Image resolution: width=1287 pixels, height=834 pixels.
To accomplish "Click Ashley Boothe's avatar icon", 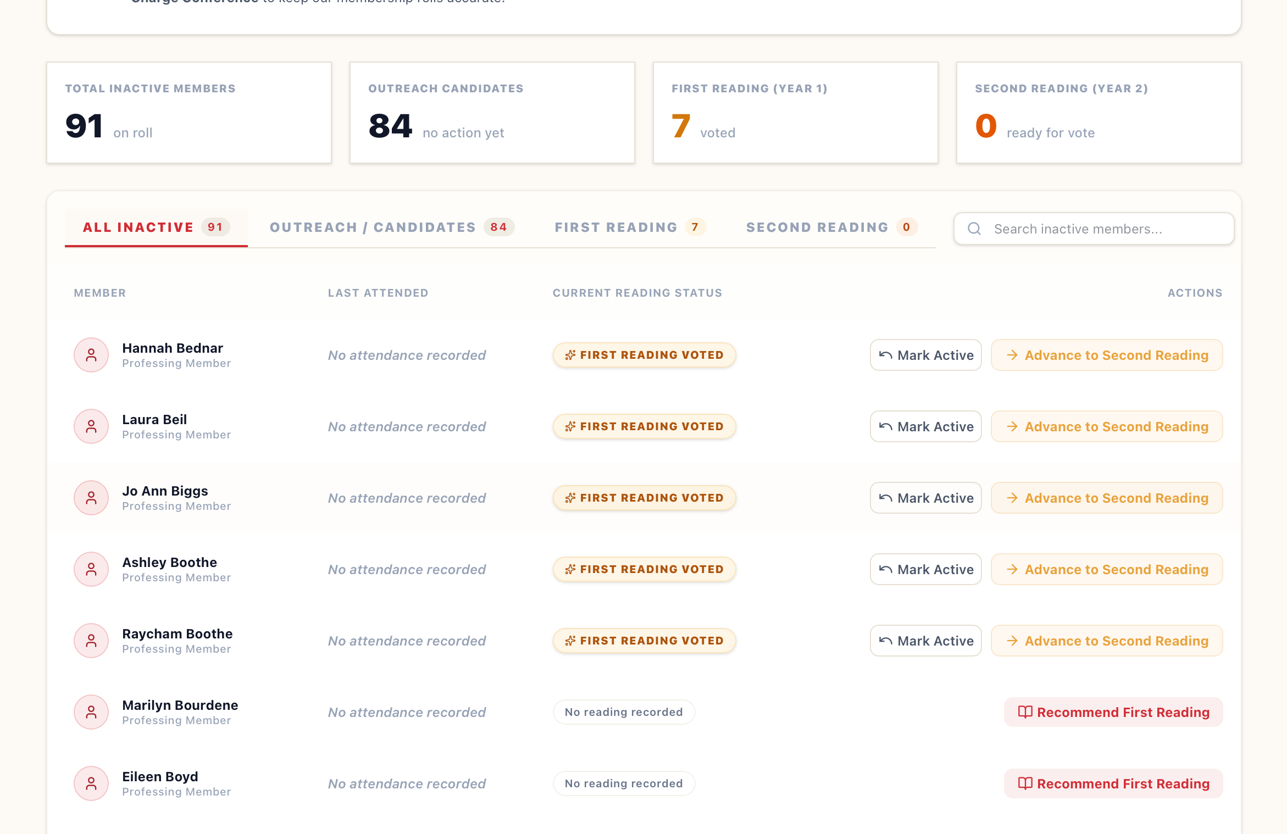I will (91, 569).
